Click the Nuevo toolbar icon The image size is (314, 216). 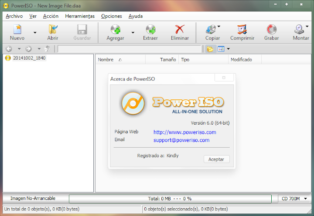point(17,30)
